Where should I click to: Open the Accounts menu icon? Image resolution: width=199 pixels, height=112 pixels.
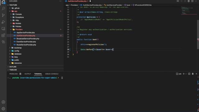(3, 102)
